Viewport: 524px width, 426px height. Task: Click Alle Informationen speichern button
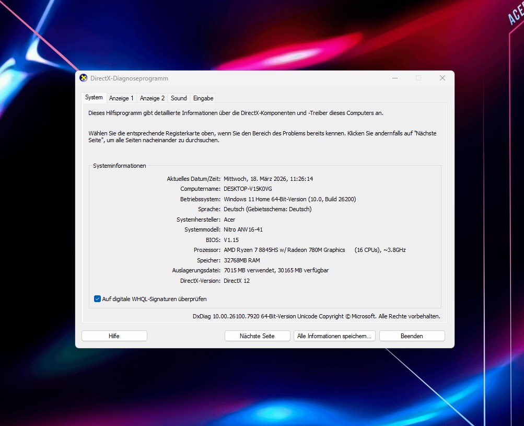coord(334,336)
